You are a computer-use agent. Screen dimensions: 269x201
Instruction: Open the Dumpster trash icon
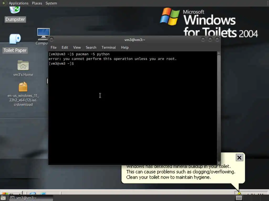[x=15, y=10]
